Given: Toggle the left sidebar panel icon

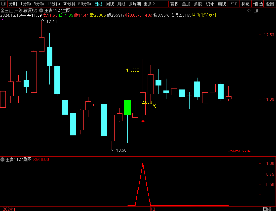Looking at the screenshot, I should tap(3, 4).
